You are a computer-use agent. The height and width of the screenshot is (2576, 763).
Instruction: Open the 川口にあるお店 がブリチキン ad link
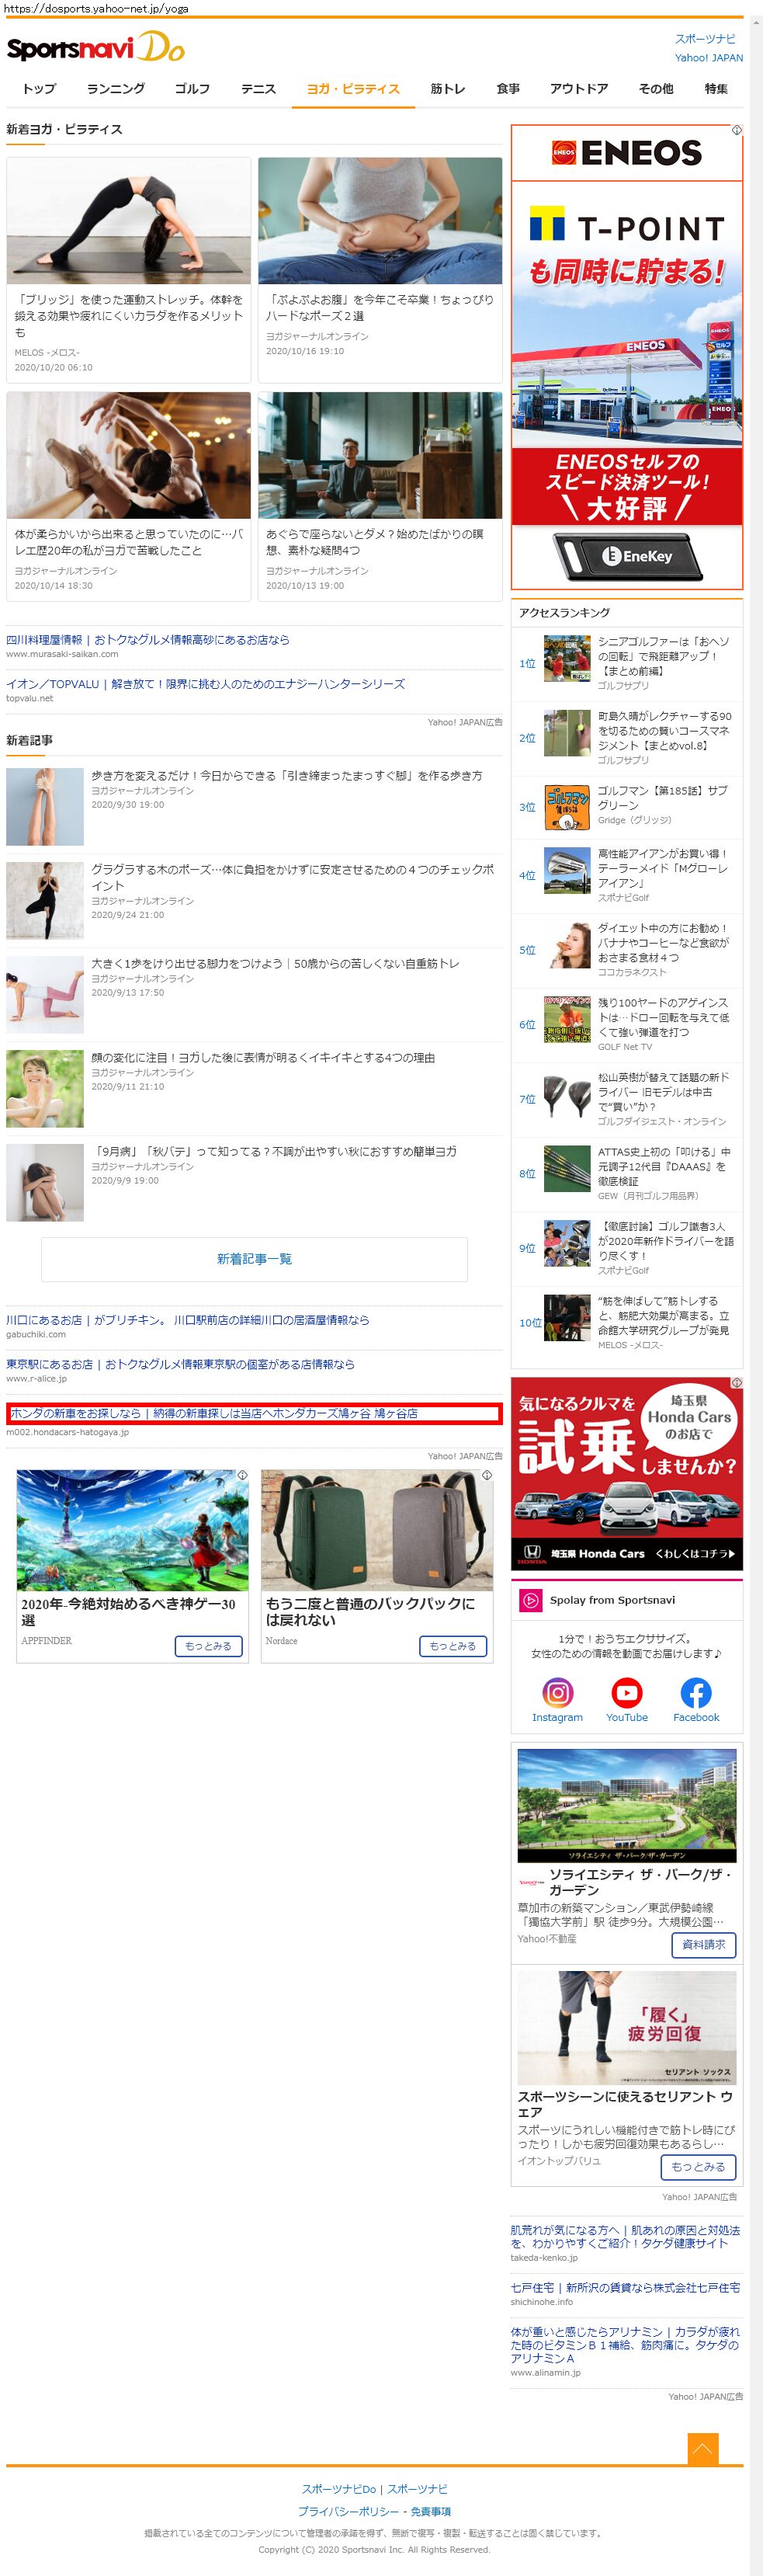tap(187, 1320)
